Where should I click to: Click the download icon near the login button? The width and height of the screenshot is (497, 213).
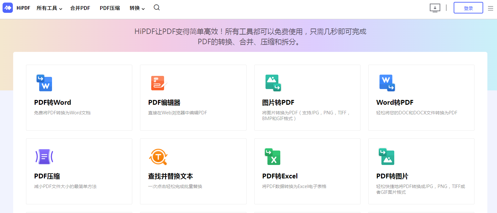point(435,8)
